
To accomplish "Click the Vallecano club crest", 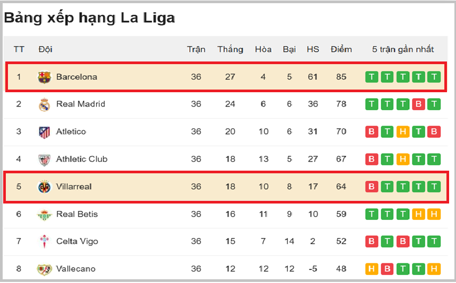I will tap(44, 269).
